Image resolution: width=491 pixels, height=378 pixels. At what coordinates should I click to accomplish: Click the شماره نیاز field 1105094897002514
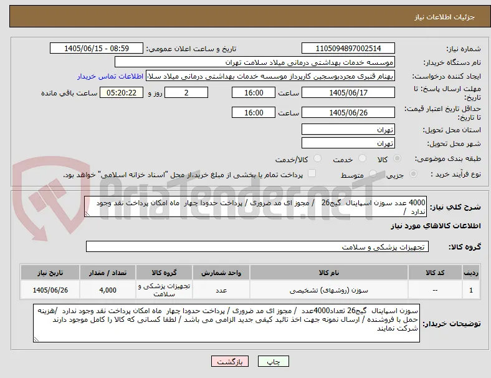point(348,48)
